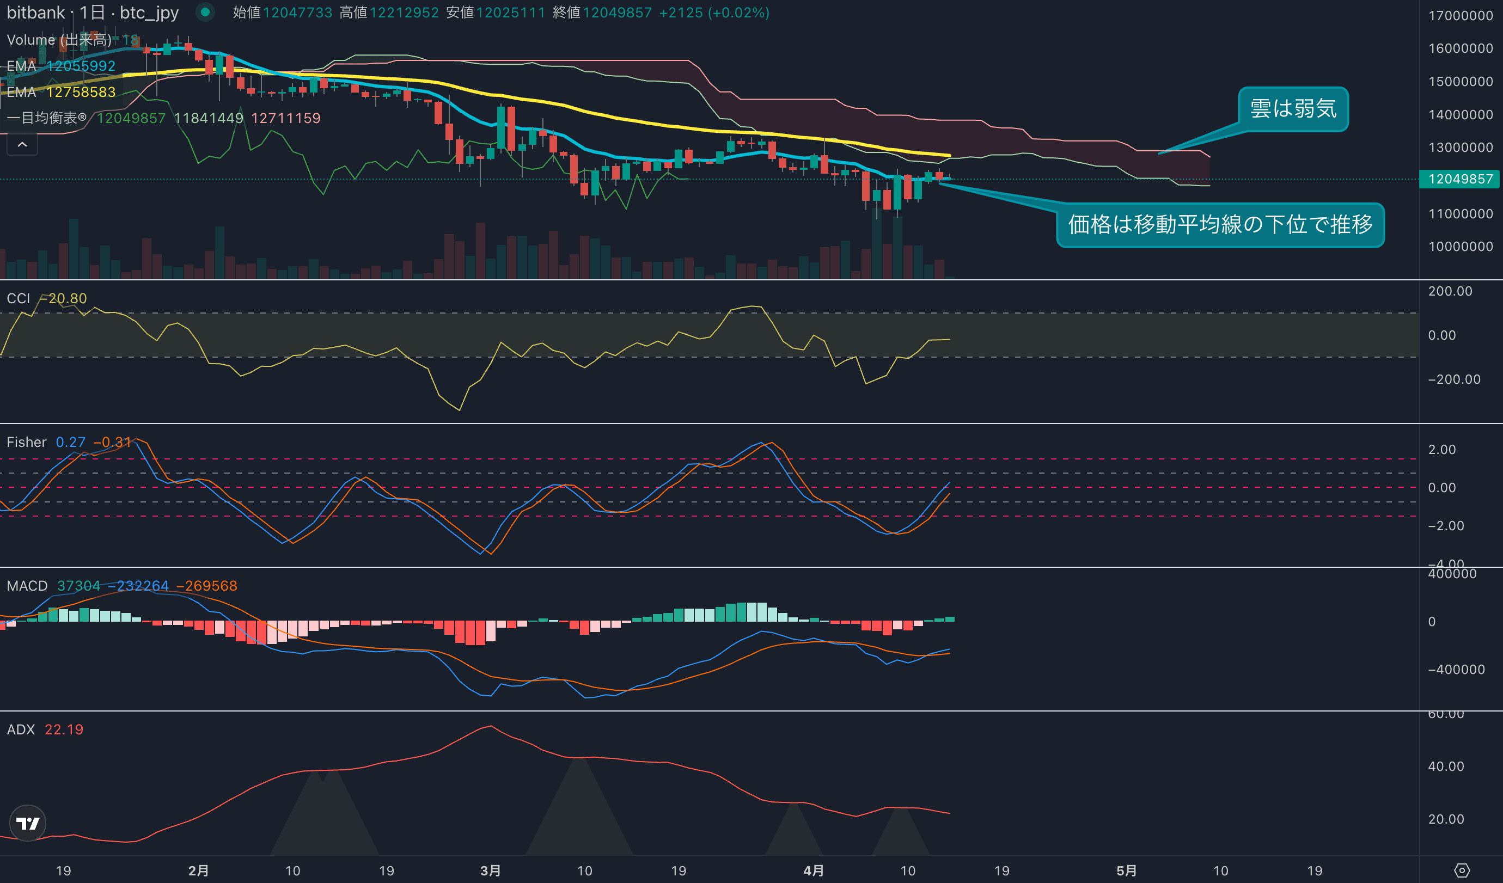
Task: Click 13000000 on the price scale
Action: coord(1459,148)
